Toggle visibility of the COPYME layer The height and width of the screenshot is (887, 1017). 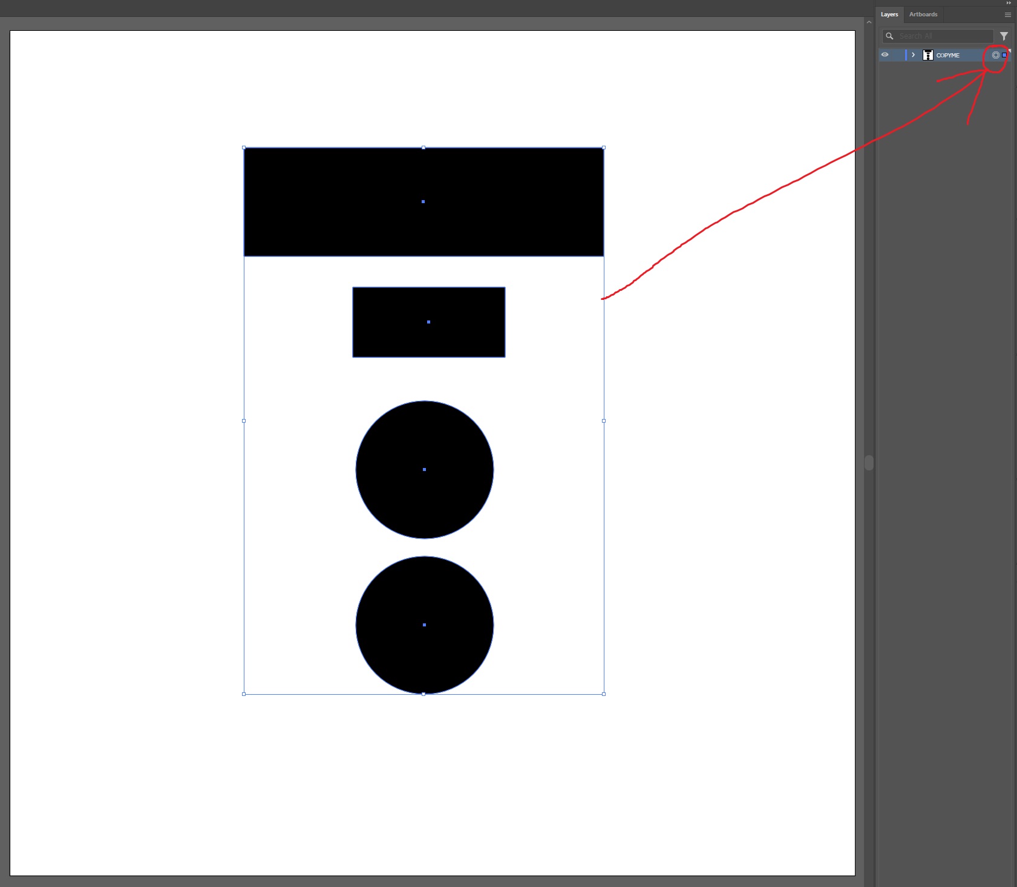(885, 55)
